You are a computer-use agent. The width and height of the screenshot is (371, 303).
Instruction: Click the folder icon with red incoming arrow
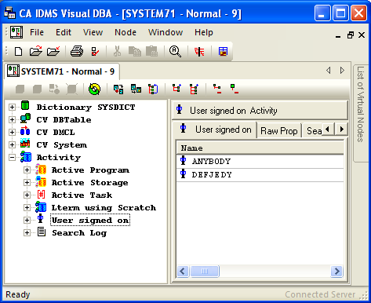(53, 51)
